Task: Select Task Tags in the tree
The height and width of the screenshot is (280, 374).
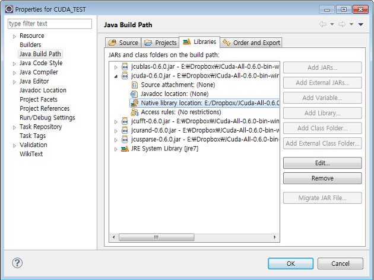Action: point(33,136)
